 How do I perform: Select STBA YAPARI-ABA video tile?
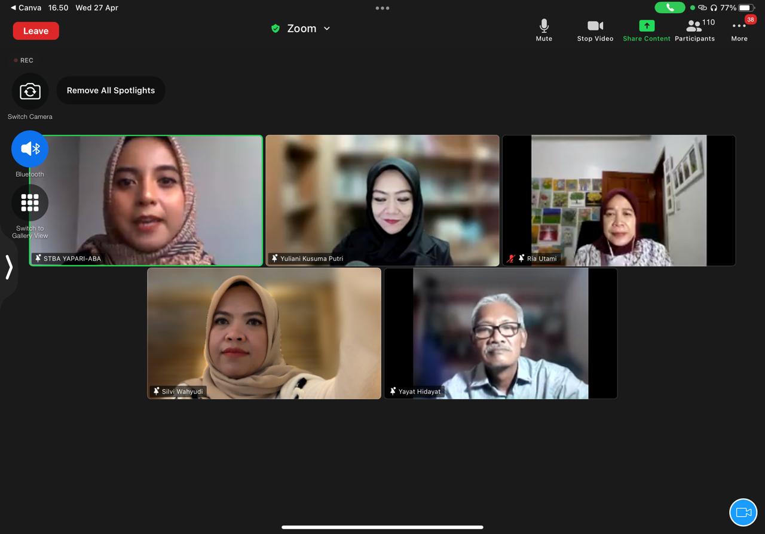coord(146,200)
